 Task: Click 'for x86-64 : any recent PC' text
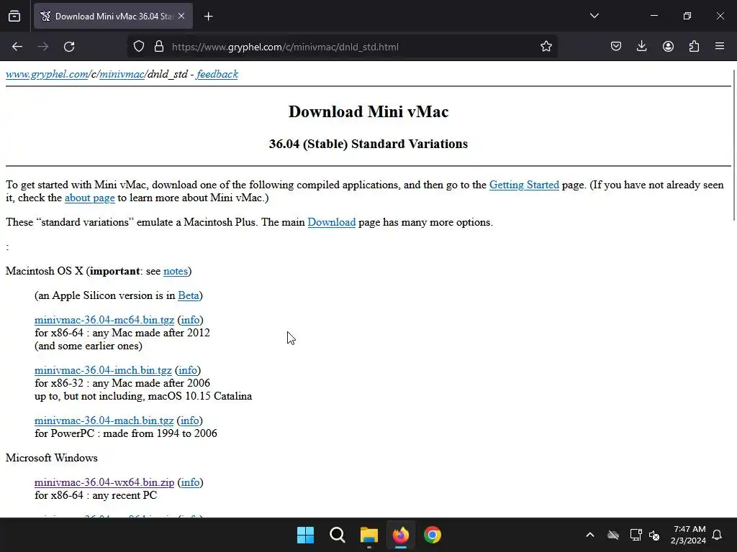point(96,495)
